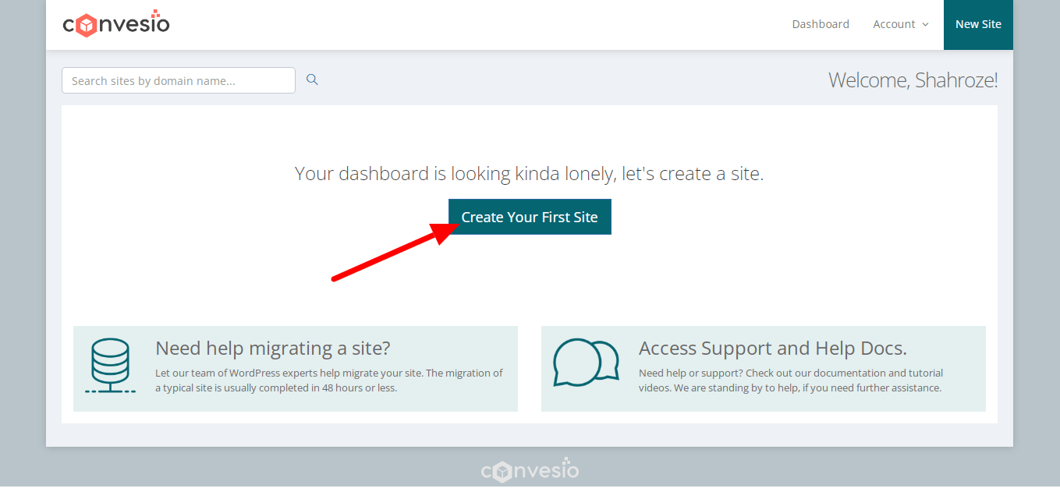The height and width of the screenshot is (499, 1060).
Task: Open the Dashboard menu item
Action: [821, 24]
